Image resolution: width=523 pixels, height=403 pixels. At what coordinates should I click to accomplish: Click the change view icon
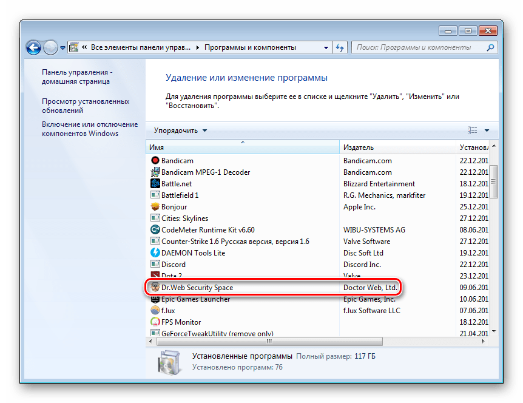472,130
